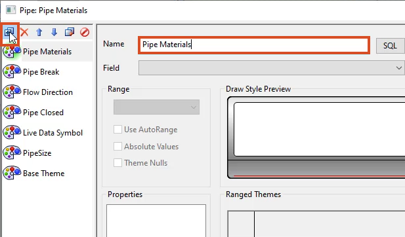Viewport: 405px width, 237px height.
Task: Click inside the Name input field
Action: pos(254,45)
